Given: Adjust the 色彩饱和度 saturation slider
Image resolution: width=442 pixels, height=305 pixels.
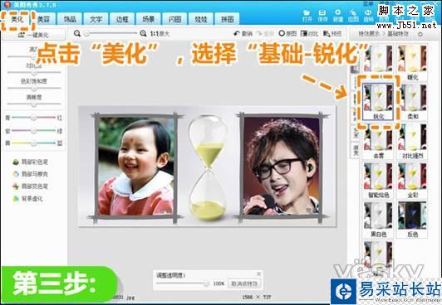Looking at the screenshot, I should pyautogui.click(x=34, y=88).
